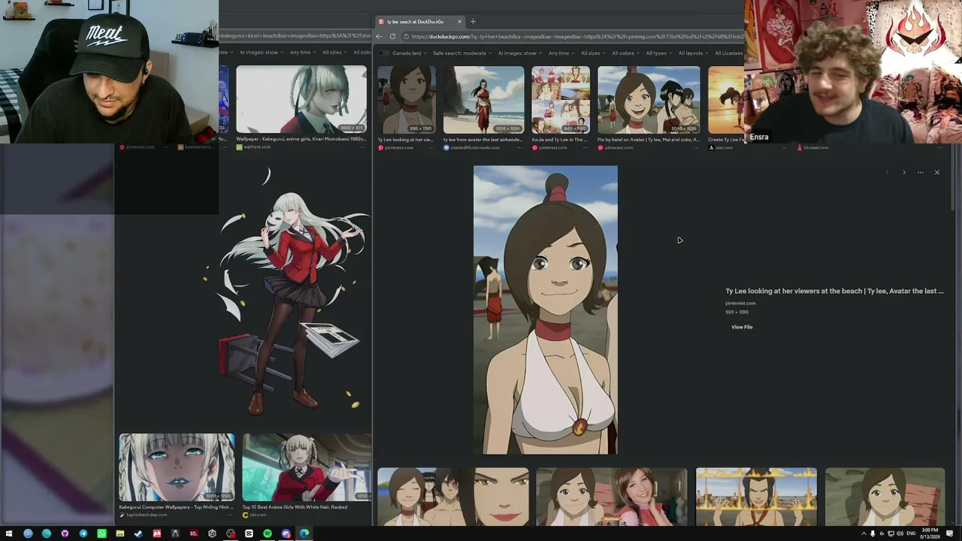Open the 'Ty Lee looking at her viewers' title link
Viewport: 962px width, 541px height.
834,291
